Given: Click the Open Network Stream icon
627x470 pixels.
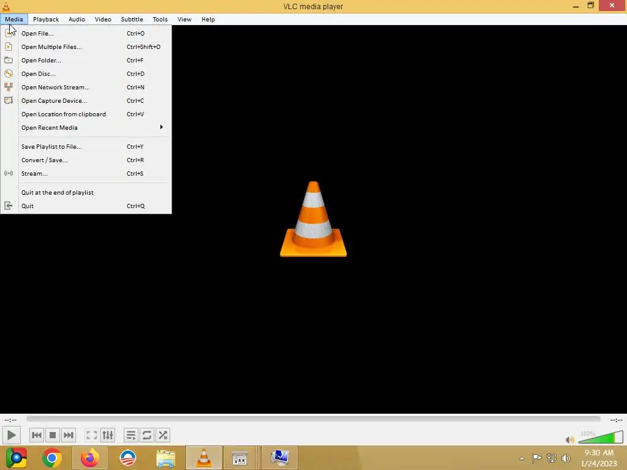Looking at the screenshot, I should 9,87.
